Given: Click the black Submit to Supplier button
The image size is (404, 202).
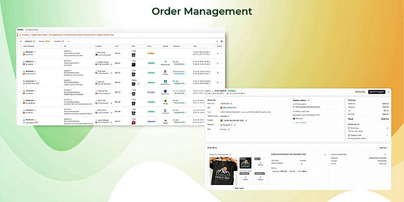Looking at the screenshot, I should coord(377,92).
